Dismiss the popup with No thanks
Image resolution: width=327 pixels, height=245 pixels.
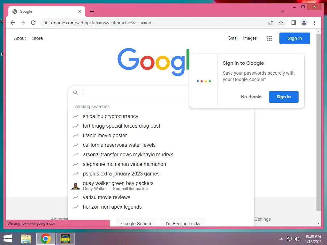pyautogui.click(x=252, y=97)
